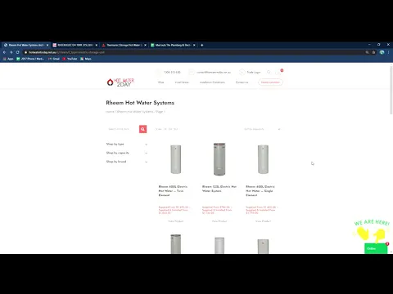
Task: Open the Installation Conditions menu item
Action: point(212,82)
